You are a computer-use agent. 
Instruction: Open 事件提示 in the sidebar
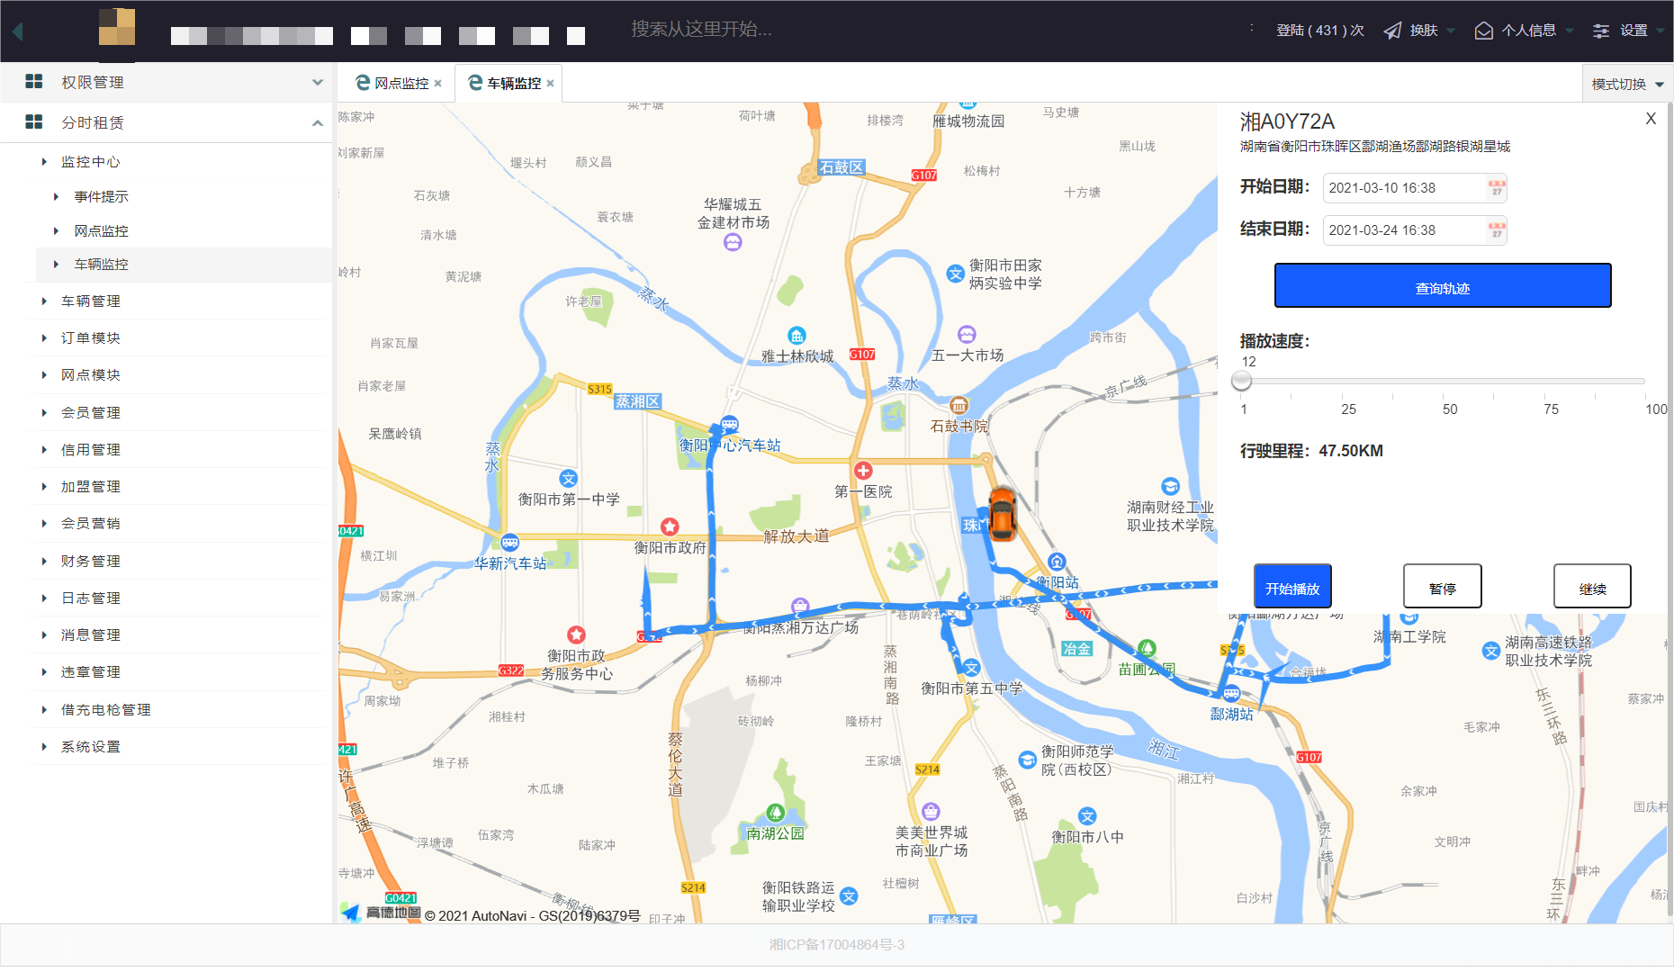click(101, 196)
